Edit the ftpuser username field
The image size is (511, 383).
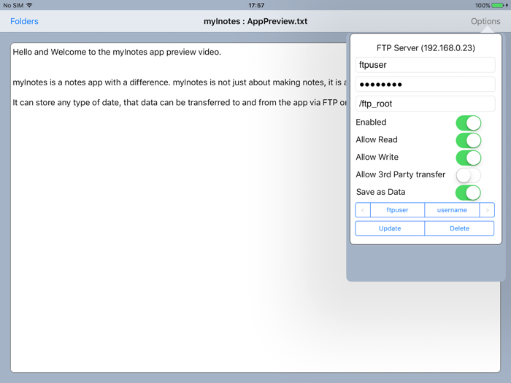[x=426, y=65]
